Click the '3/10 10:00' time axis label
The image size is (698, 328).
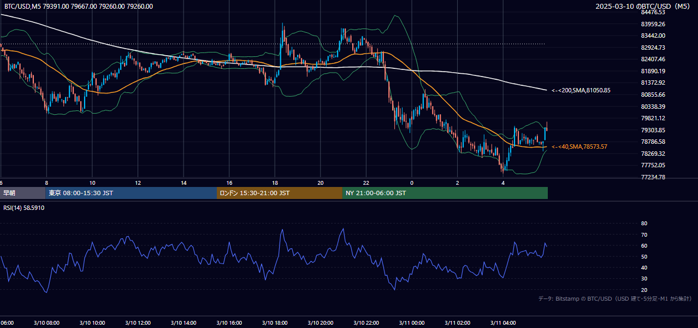92,323
